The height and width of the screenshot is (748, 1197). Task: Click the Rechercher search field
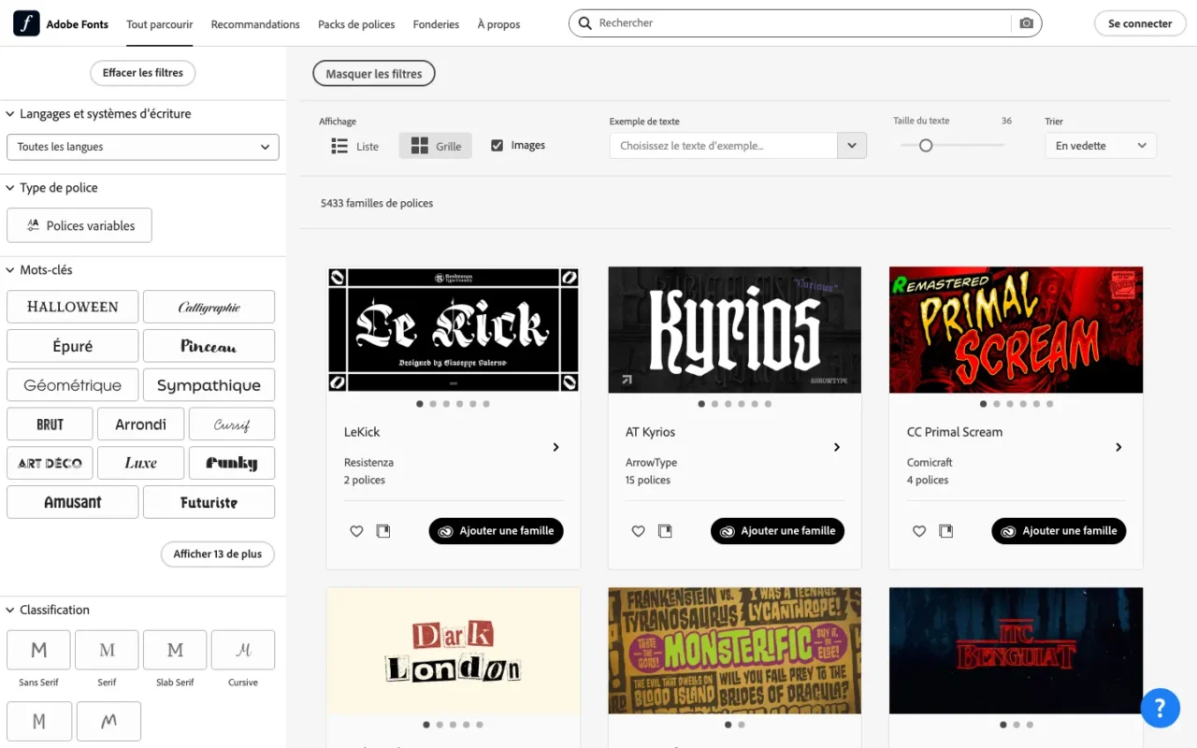(x=804, y=23)
